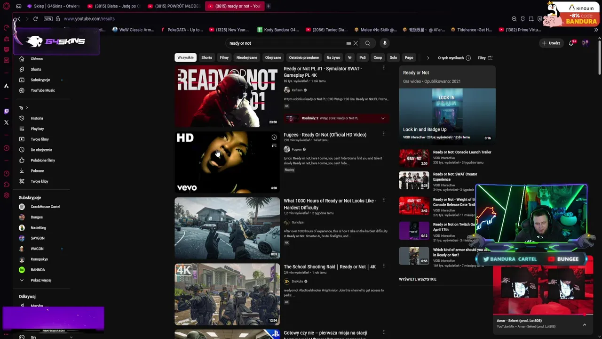The width and height of the screenshot is (602, 339).
Task: Open Twoje klipy in sidebar
Action: [40, 181]
